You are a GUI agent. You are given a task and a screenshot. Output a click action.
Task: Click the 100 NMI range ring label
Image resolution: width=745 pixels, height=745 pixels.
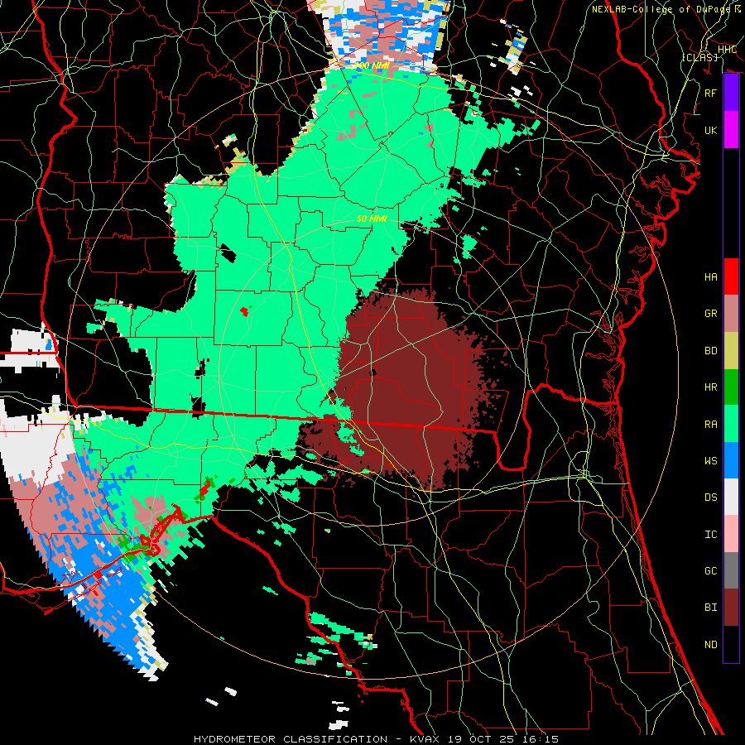(x=372, y=65)
